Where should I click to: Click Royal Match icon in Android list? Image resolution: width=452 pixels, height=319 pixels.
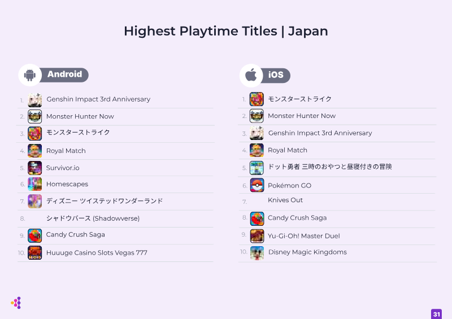point(35,151)
